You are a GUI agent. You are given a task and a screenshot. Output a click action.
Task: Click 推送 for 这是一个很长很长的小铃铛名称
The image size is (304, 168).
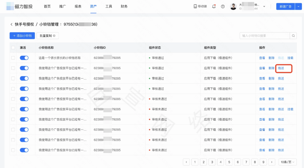281,58
